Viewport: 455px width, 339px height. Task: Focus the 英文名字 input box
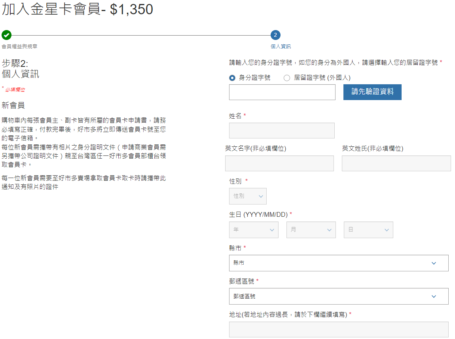click(279, 163)
